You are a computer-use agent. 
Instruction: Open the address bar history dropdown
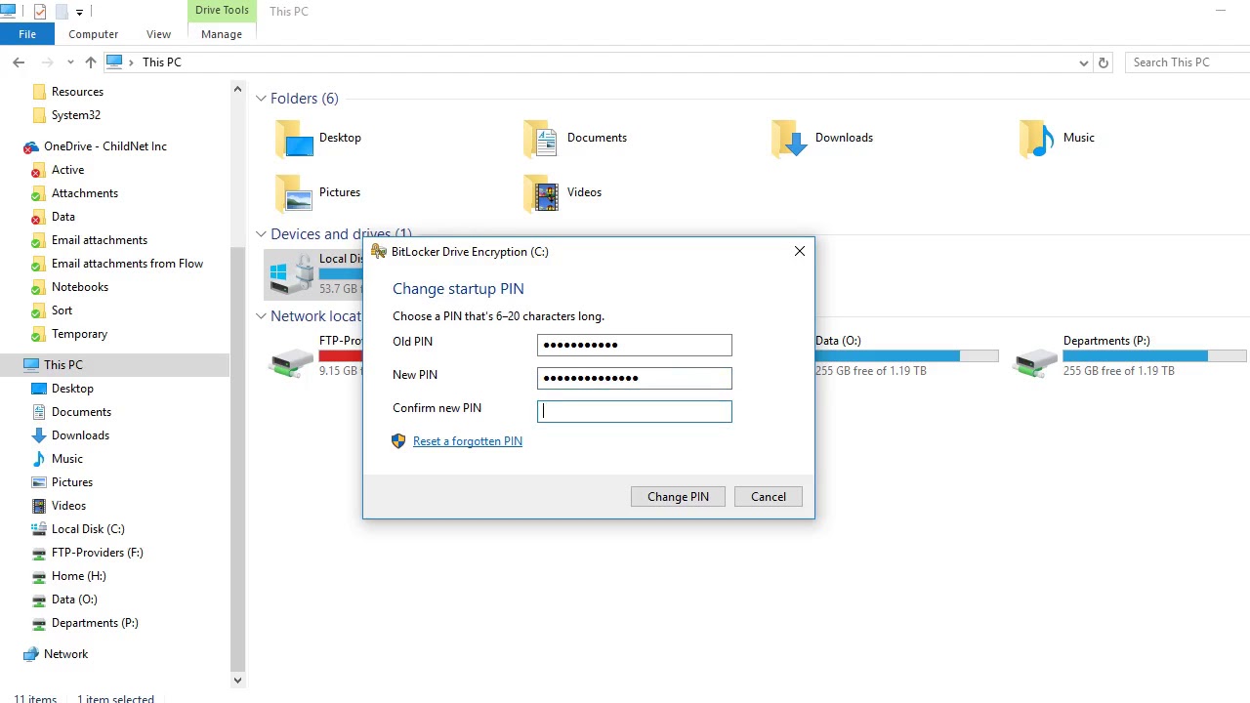coord(1083,62)
